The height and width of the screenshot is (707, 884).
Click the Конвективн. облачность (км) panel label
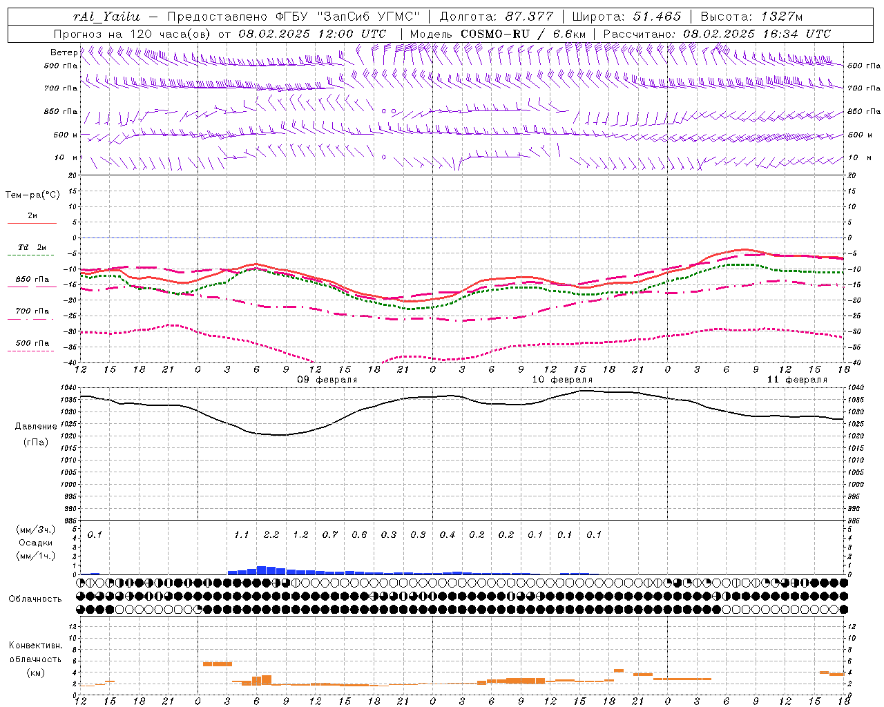(35, 659)
